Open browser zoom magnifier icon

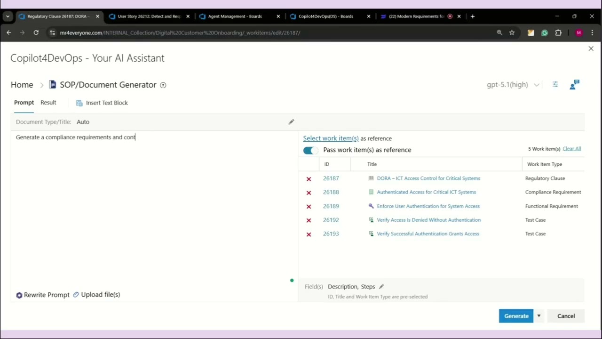pyautogui.click(x=499, y=32)
